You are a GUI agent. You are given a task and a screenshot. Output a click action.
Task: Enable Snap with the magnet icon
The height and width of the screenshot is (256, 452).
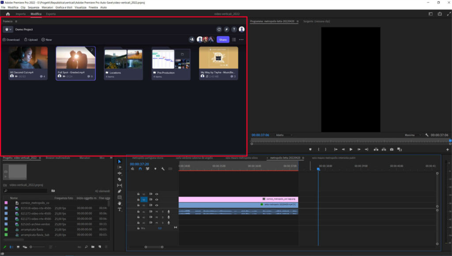pyautogui.click(x=140, y=169)
